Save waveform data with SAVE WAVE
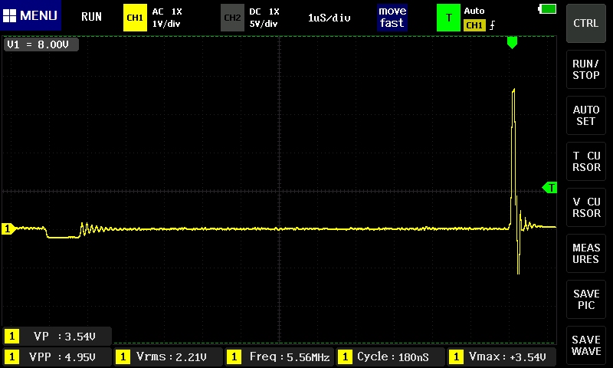Screen dimensions: 613x368 pyautogui.click(x=586, y=346)
